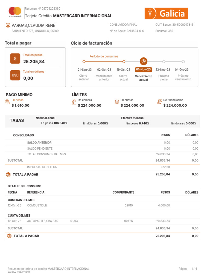Click the COMPRAS DEL MES heading

21,200
